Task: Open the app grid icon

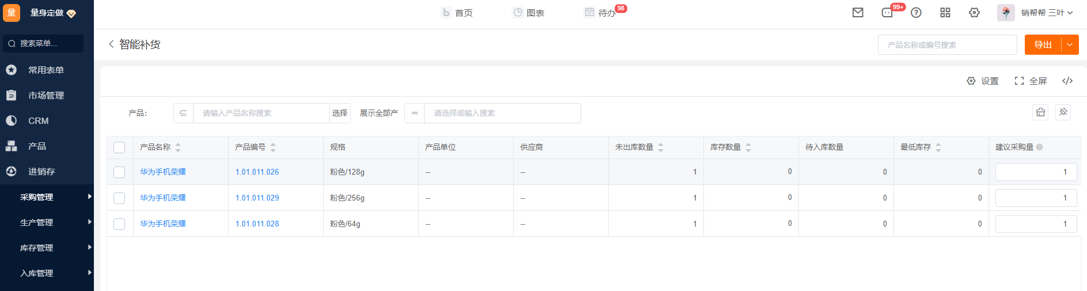Action: pos(945,13)
